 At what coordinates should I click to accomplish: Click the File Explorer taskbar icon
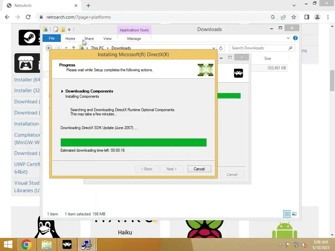tap(46, 244)
